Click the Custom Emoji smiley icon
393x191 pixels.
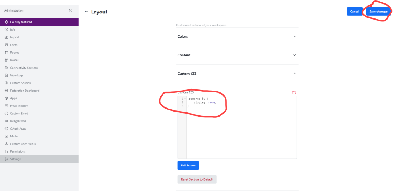pos(6,114)
